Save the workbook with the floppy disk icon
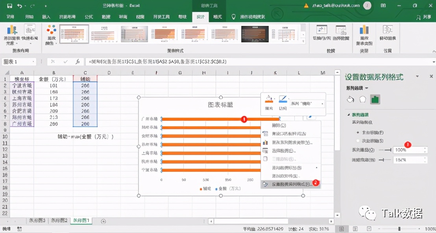This screenshot has height=233, width=436. 9,5
